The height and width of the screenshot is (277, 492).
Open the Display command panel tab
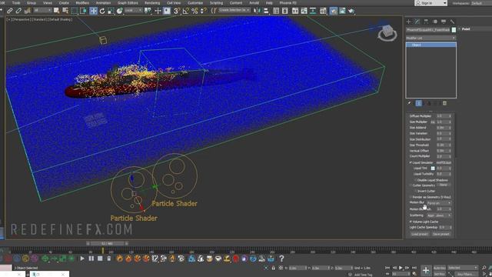click(444, 22)
